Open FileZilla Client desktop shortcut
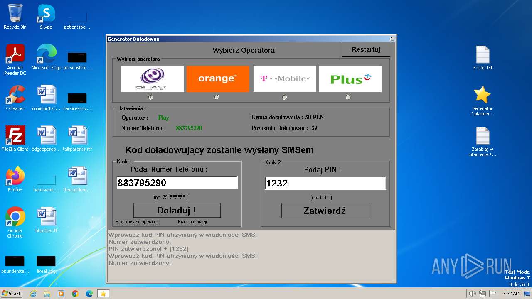Viewport: 532px width, 299px height. [15, 139]
